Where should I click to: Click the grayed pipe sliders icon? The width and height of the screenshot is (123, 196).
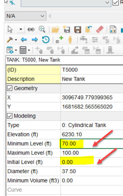[x=106, y=40]
